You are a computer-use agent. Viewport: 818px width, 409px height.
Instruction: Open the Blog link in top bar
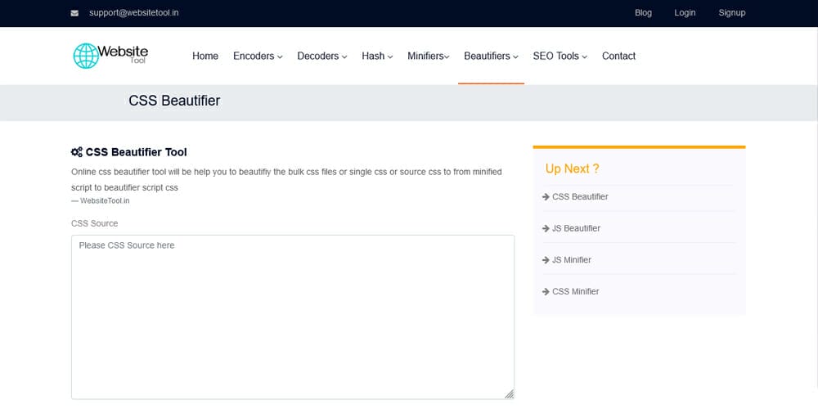pos(643,13)
